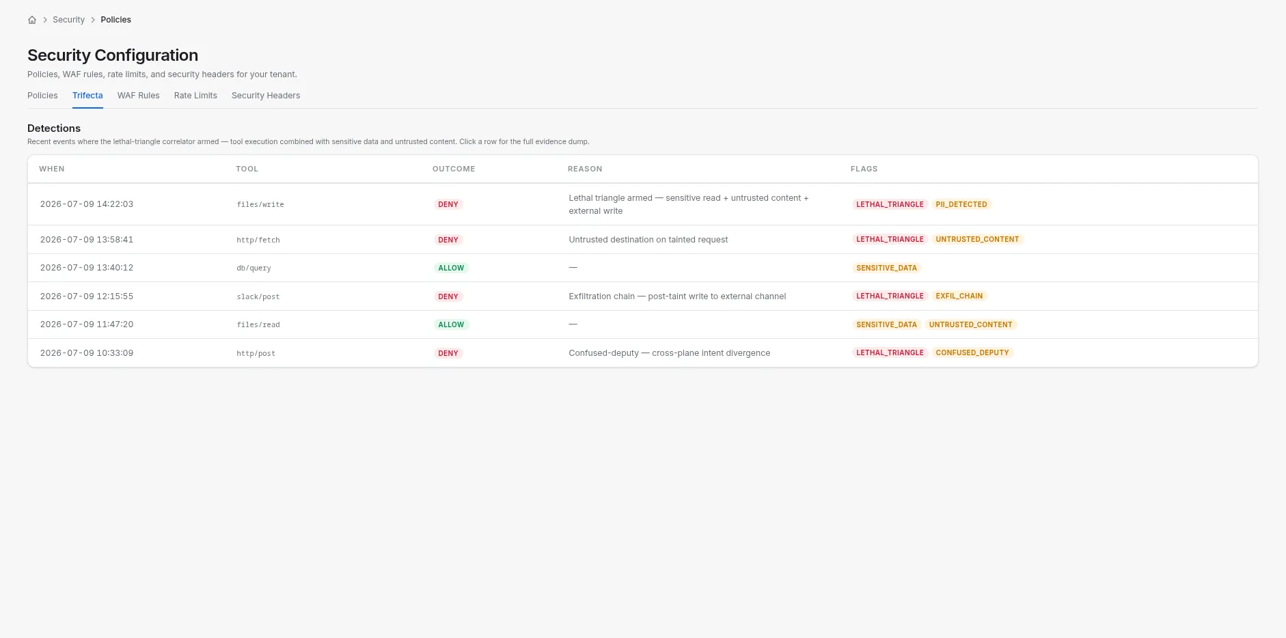Screen dimensions: 1286x638
Task: Click the WHEN column header
Action: (52, 169)
